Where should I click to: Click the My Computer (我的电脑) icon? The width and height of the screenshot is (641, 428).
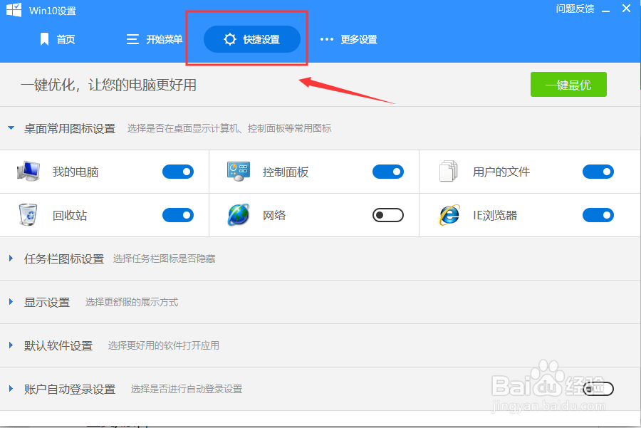(x=27, y=171)
